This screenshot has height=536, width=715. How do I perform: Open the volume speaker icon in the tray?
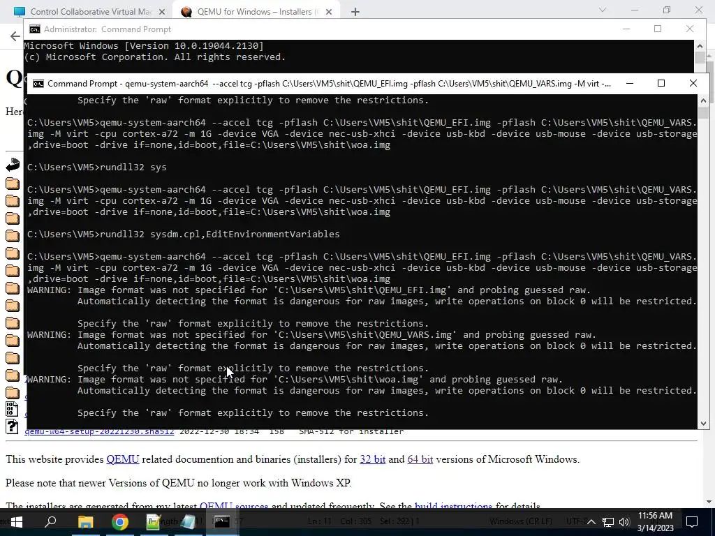point(624,522)
